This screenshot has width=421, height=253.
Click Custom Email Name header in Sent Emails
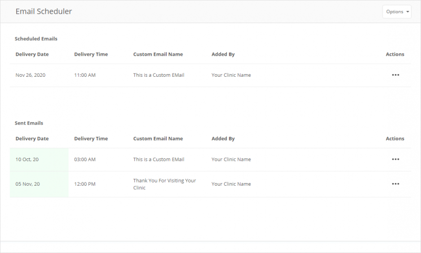tap(158, 138)
